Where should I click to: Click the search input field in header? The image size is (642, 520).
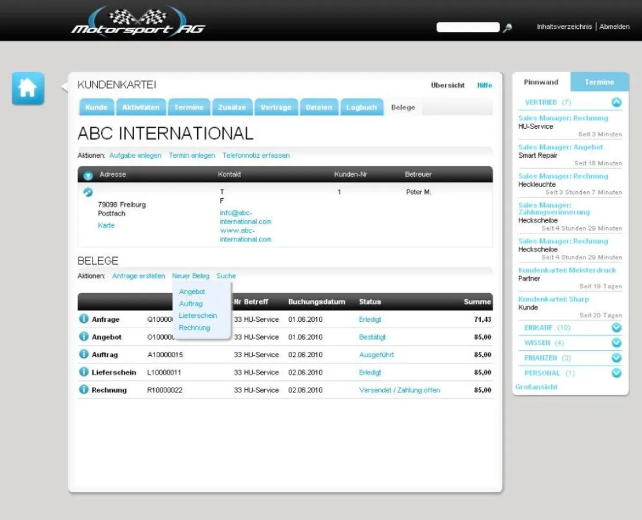[x=467, y=27]
